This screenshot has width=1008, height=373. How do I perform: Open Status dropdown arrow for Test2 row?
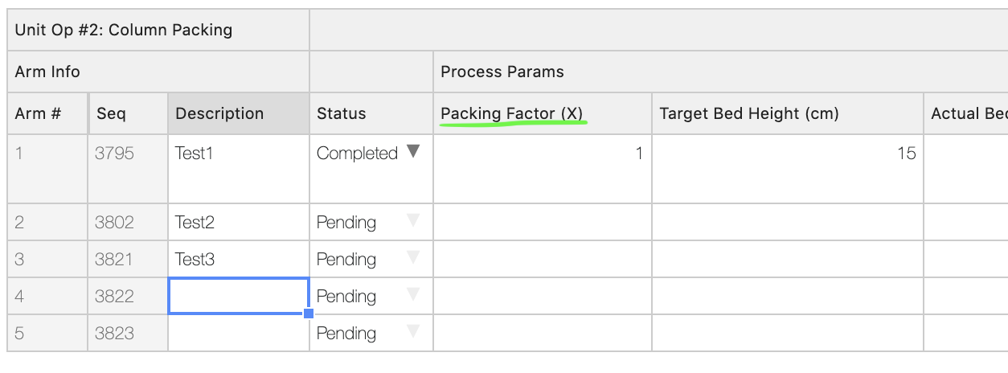(x=413, y=220)
